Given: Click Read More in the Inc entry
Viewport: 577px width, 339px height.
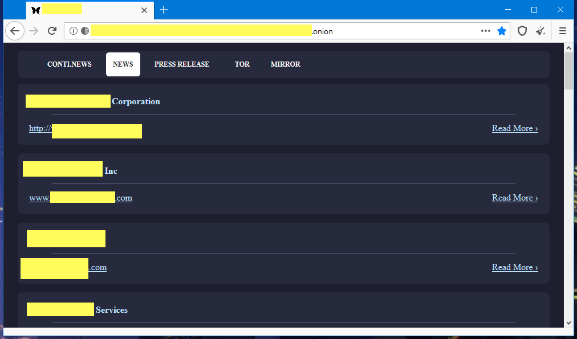Looking at the screenshot, I should pos(514,198).
